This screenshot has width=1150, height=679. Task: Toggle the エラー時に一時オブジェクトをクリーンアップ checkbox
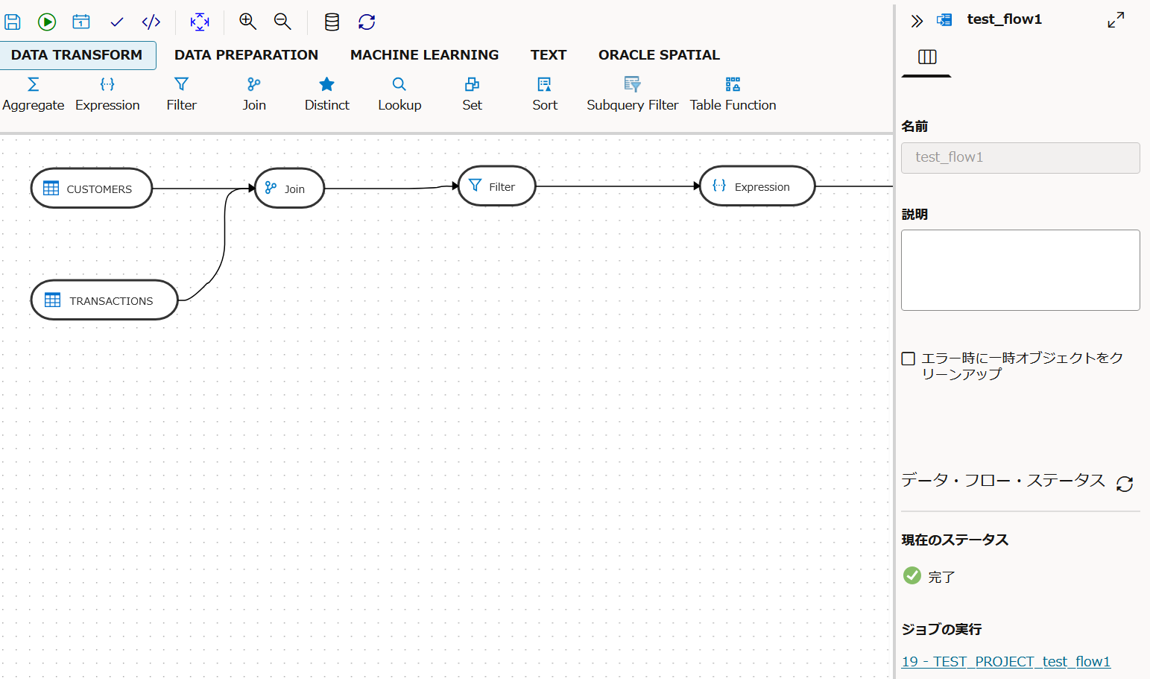(909, 359)
